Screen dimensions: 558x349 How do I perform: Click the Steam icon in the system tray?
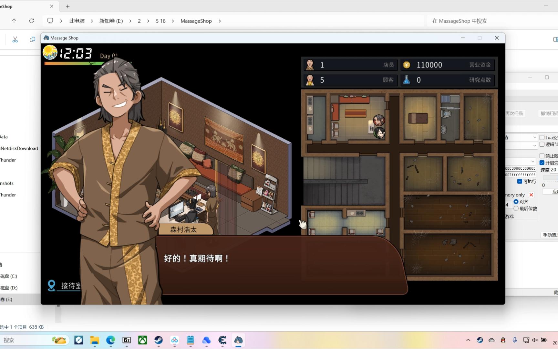click(x=480, y=340)
